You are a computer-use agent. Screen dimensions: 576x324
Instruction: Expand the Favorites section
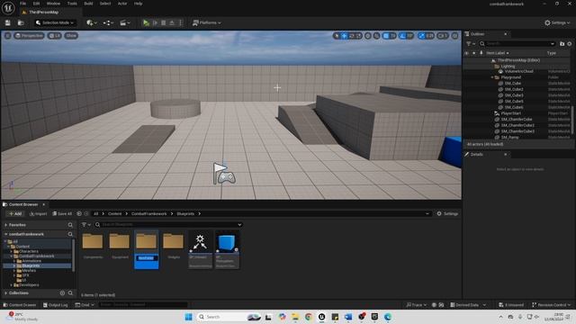[6, 225]
